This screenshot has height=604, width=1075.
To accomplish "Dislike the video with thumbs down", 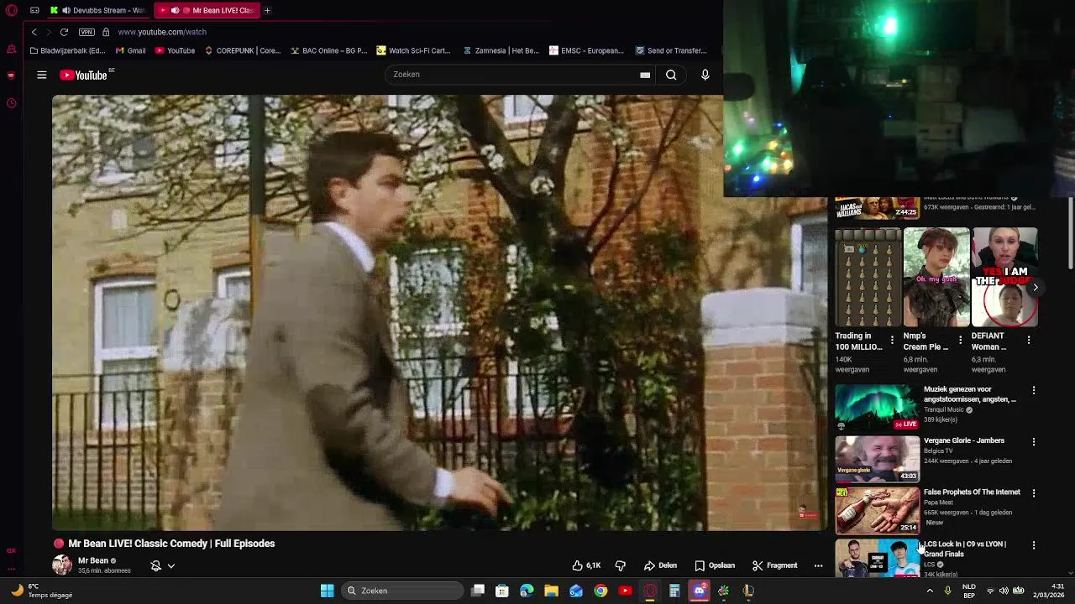I will click(x=621, y=565).
